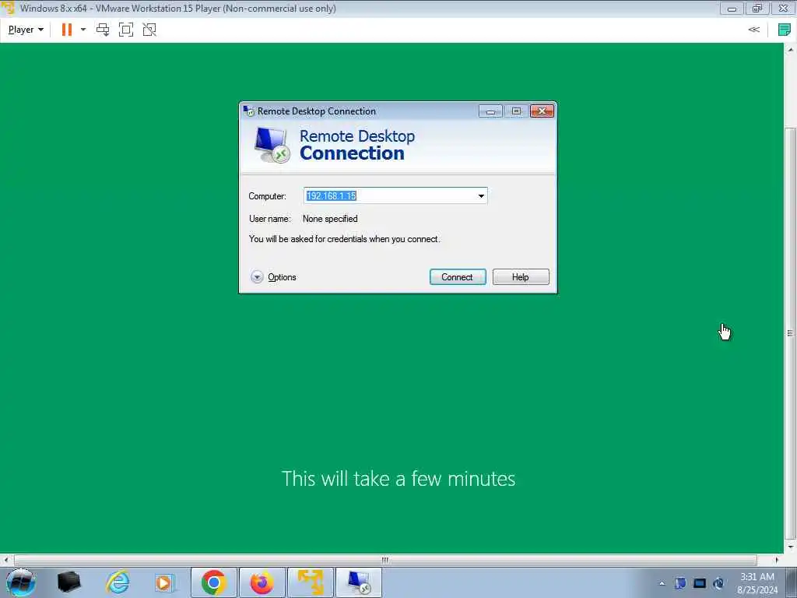Click the scroll down arrow on right

pos(791,547)
